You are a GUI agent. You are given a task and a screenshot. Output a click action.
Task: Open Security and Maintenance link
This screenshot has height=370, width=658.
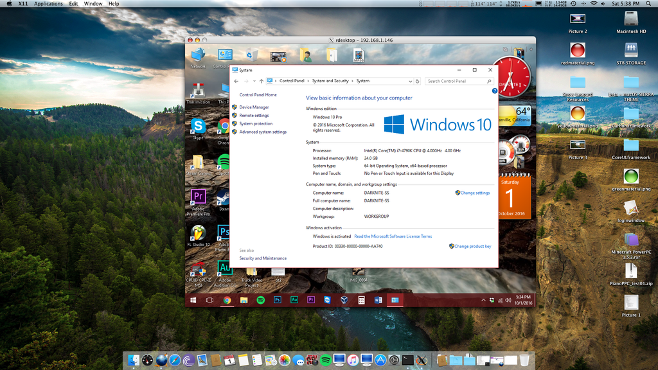coord(263,258)
